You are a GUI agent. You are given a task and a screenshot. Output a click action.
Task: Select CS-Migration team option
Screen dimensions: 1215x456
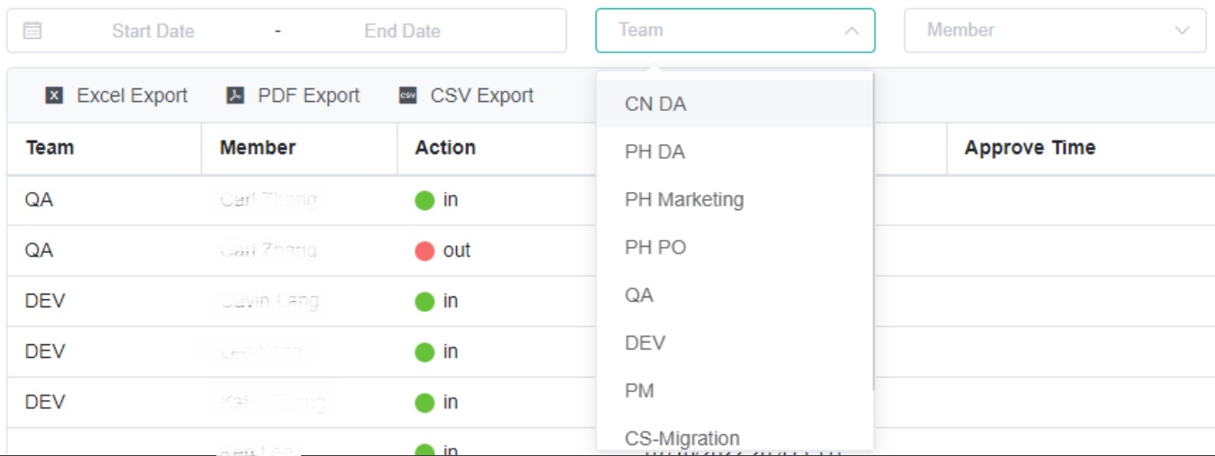[681, 438]
